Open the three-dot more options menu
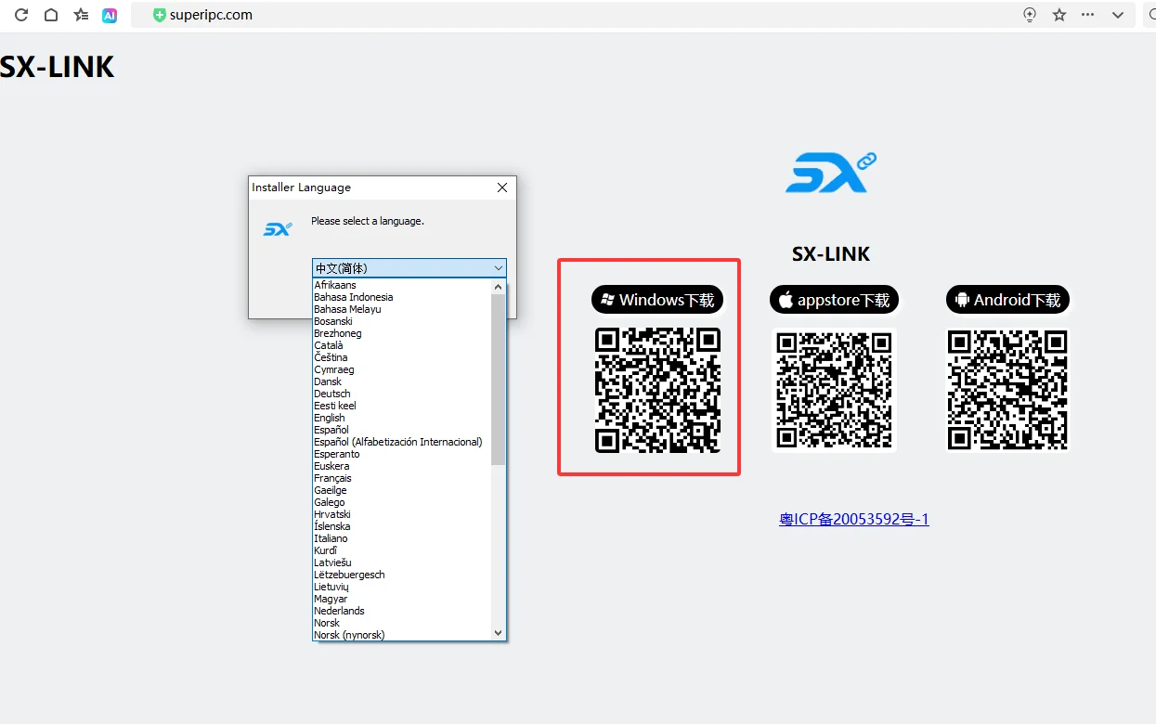The image size is (1156, 724). click(x=1088, y=15)
